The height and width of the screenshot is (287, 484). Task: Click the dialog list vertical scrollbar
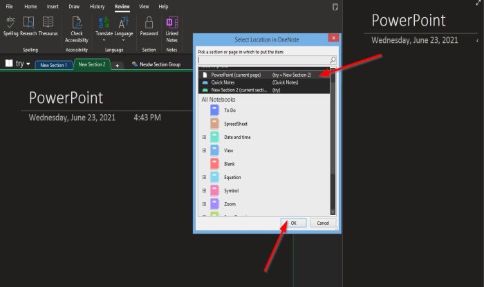[x=333, y=140]
